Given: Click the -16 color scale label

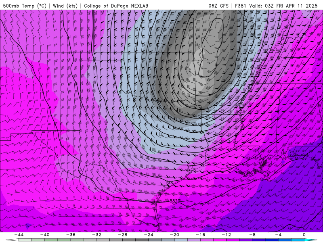Looking at the screenshot, I should click(x=200, y=235).
